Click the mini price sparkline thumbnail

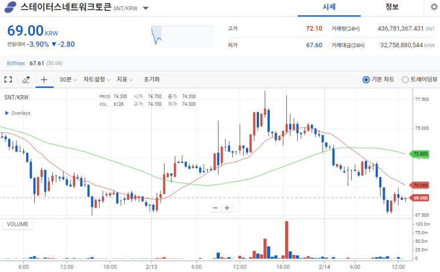click(x=183, y=37)
